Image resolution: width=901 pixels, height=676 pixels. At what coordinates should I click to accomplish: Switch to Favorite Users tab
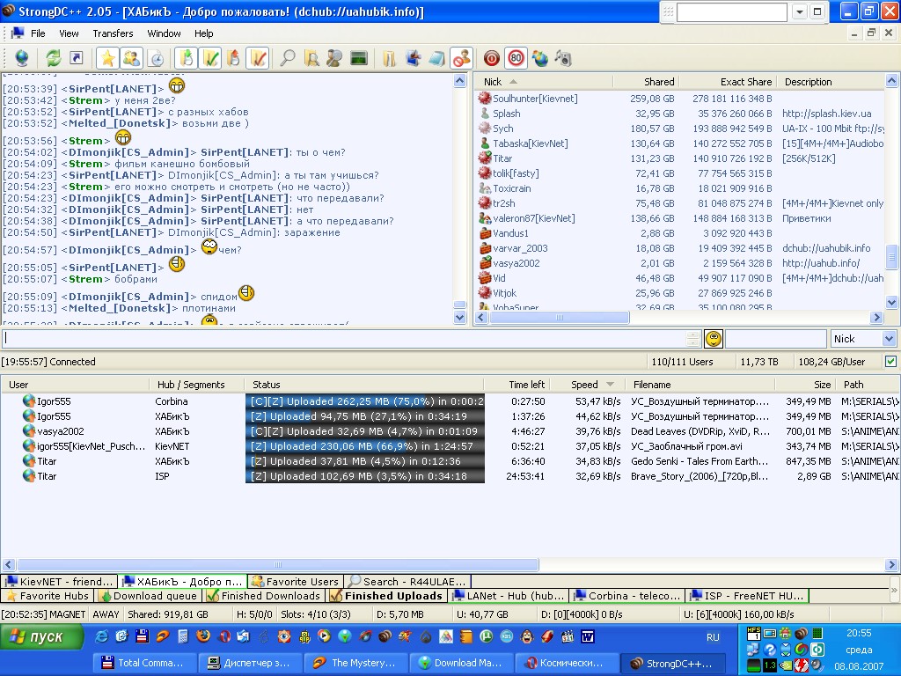[x=296, y=581]
